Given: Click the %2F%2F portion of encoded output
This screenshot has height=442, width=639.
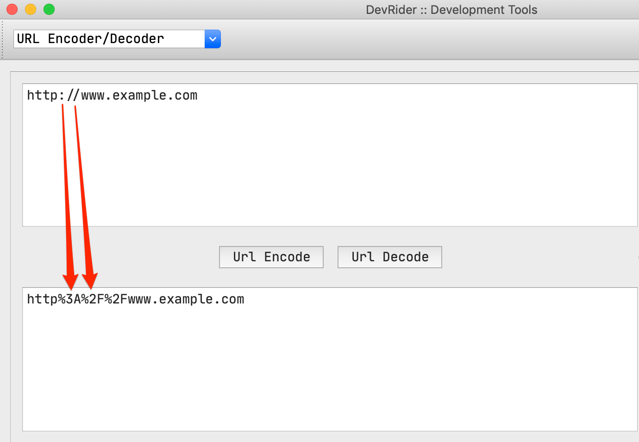Looking at the screenshot, I should [x=104, y=299].
